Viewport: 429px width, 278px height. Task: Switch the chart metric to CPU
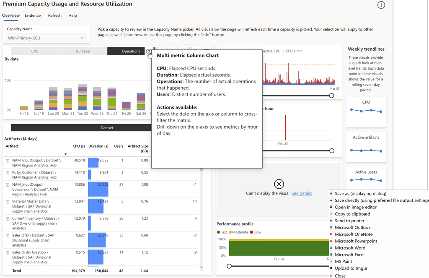click(x=35, y=50)
